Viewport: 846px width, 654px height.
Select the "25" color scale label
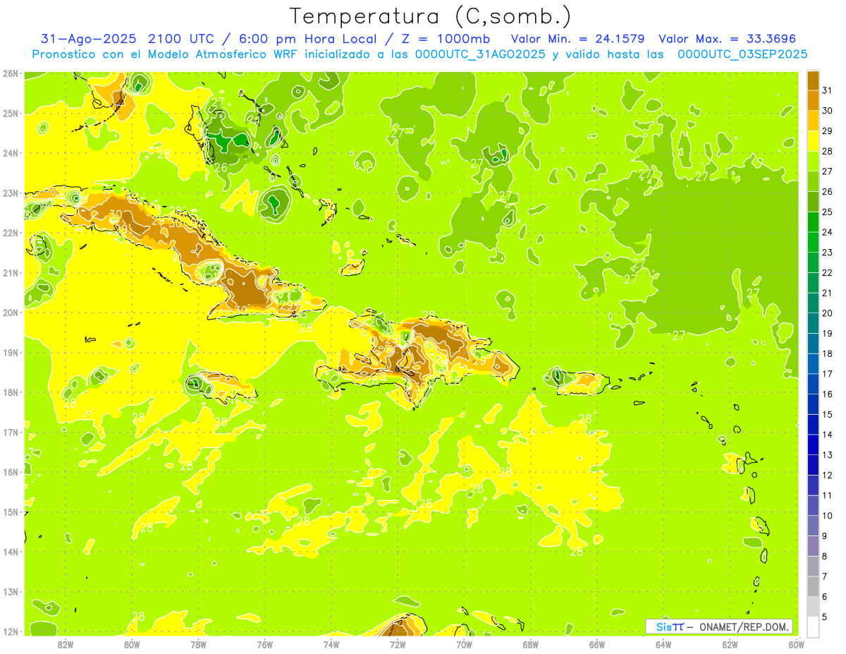pyautogui.click(x=828, y=212)
